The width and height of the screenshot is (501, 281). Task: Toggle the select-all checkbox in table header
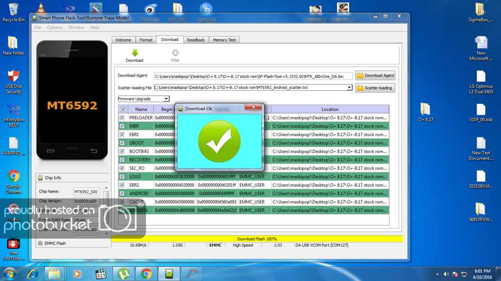[123, 109]
